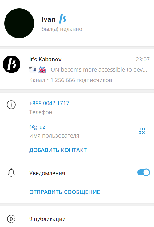This screenshot has height=227, width=154.
Task: Copy phone number +888 0042 1717
Action: pyautogui.click(x=49, y=103)
